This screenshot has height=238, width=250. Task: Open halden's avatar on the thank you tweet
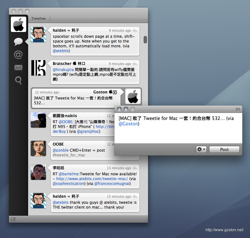(38, 201)
